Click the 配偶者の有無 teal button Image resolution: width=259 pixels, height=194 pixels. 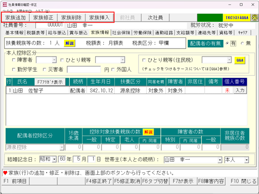pos(205,43)
